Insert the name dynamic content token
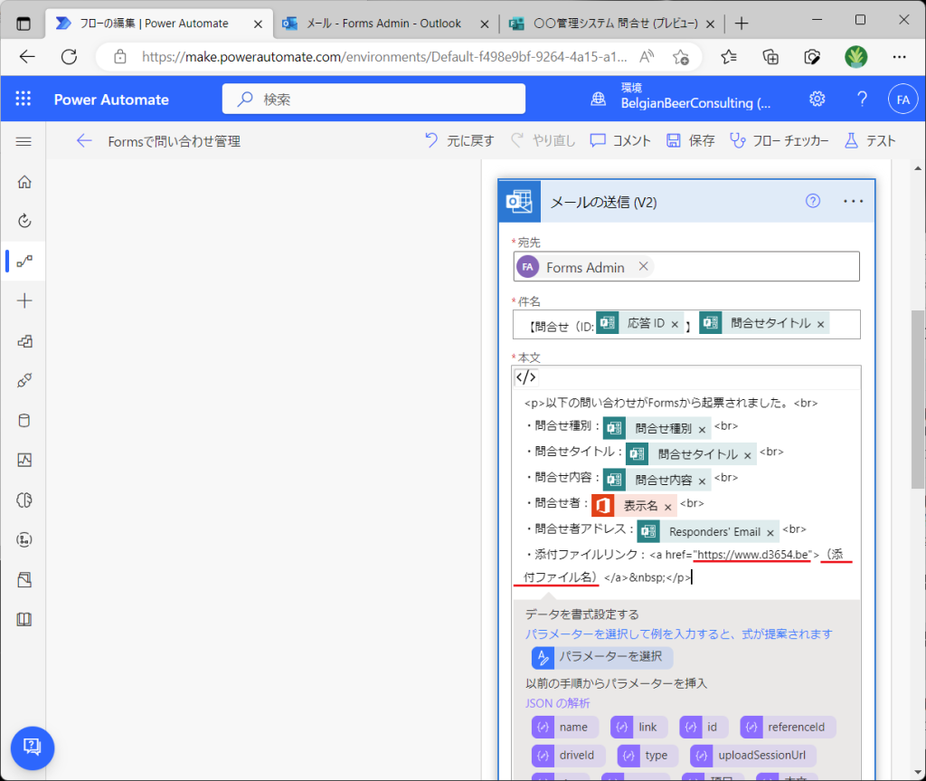 click(x=564, y=728)
